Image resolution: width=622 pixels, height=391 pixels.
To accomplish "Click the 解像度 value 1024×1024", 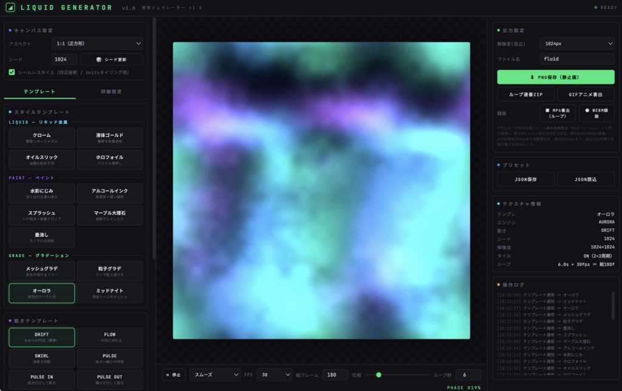I will pos(603,247).
